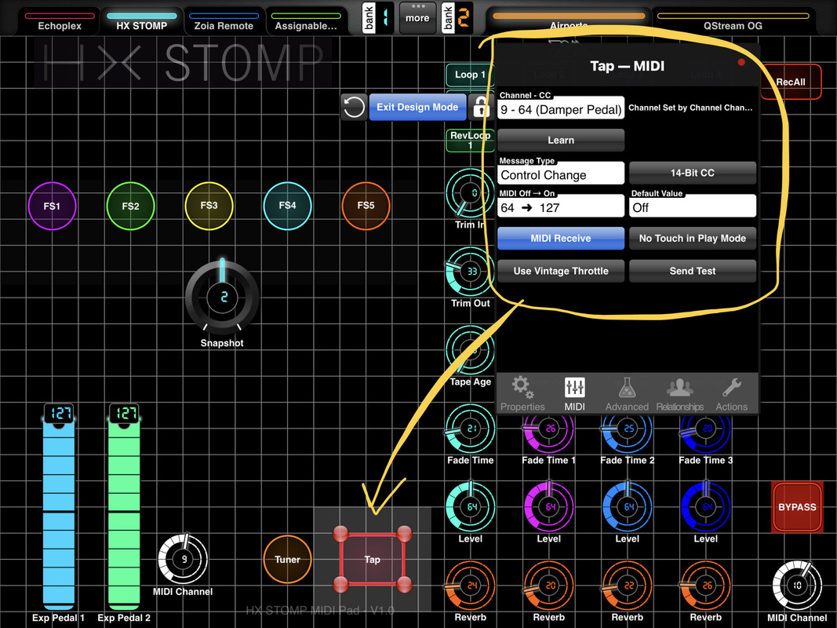837x628 pixels.
Task: Toggle the MIDI Receive button
Action: point(561,238)
